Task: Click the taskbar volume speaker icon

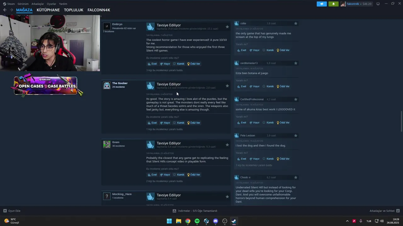Action: (382, 221)
